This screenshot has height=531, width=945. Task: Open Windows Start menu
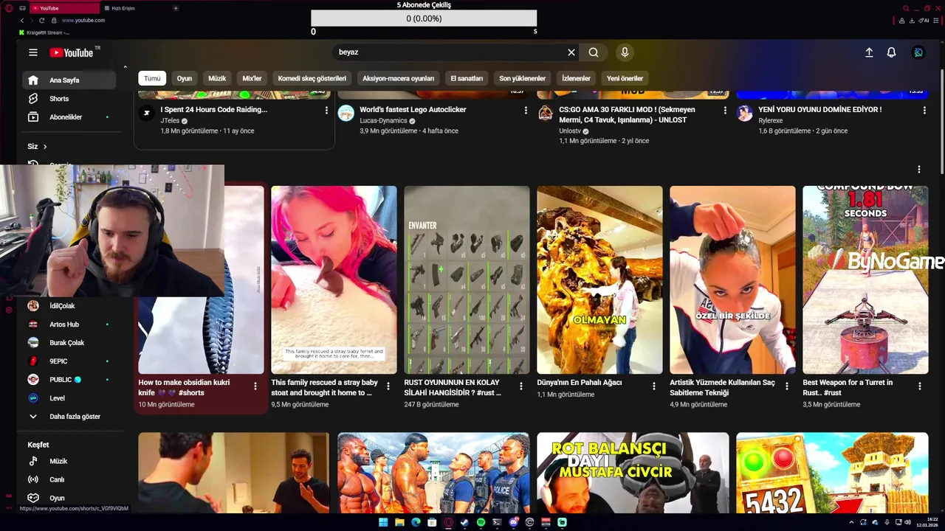coord(383,522)
